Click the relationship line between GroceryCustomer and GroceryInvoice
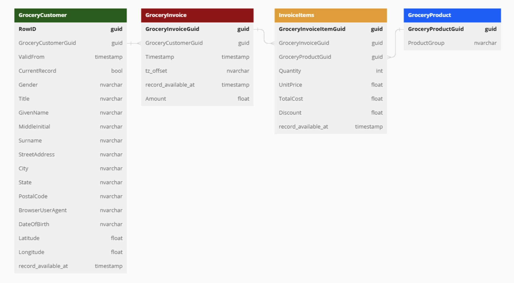The height and width of the screenshot is (283, 514). pyautogui.click(x=134, y=43)
